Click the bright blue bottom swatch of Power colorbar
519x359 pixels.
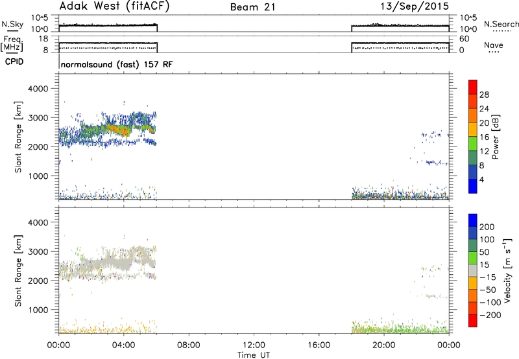coord(473,186)
